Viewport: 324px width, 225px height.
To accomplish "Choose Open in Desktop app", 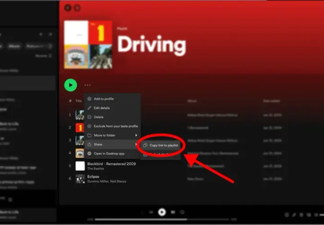I will pyautogui.click(x=109, y=153).
